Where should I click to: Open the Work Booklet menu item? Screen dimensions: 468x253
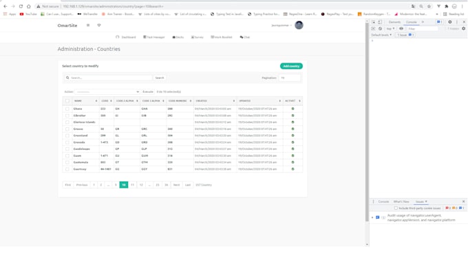tap(222, 37)
